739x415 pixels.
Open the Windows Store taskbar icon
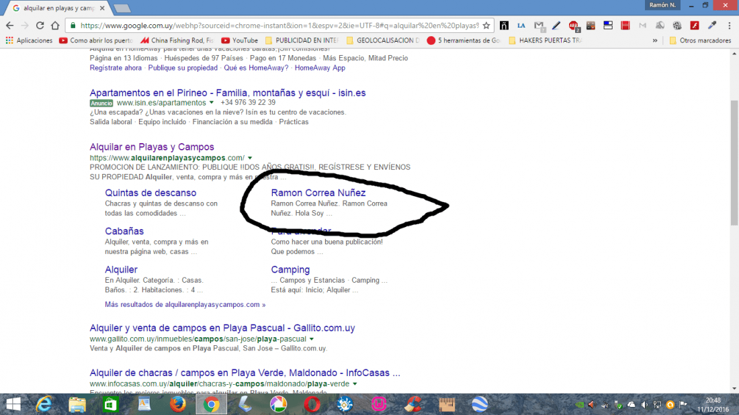tap(111, 404)
